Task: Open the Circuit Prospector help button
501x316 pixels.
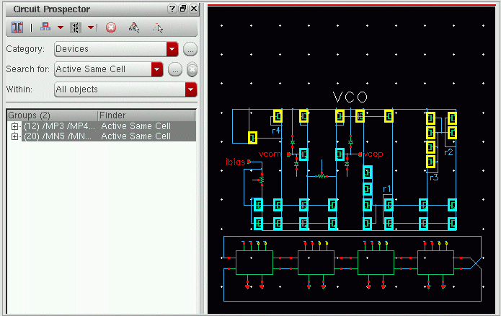Action: (x=172, y=8)
